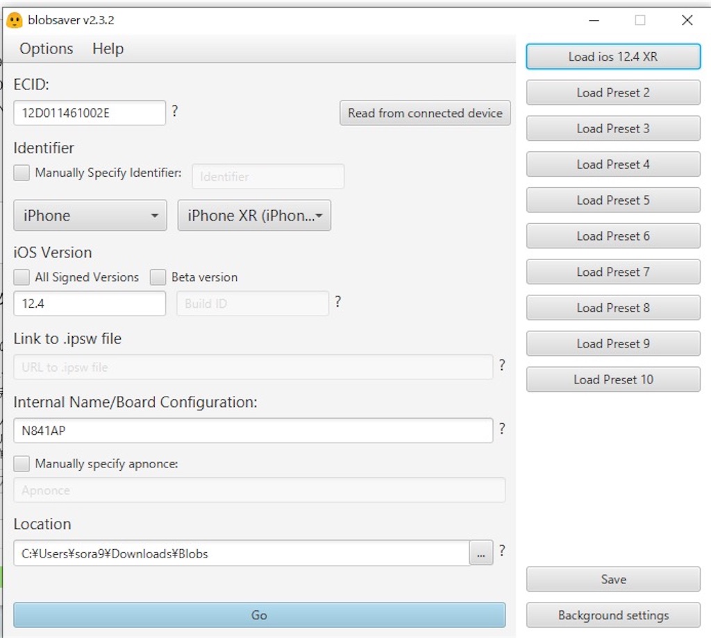Screen dimensions: 711x638
Task: Click the Apnonce text field
Action: 260,490
